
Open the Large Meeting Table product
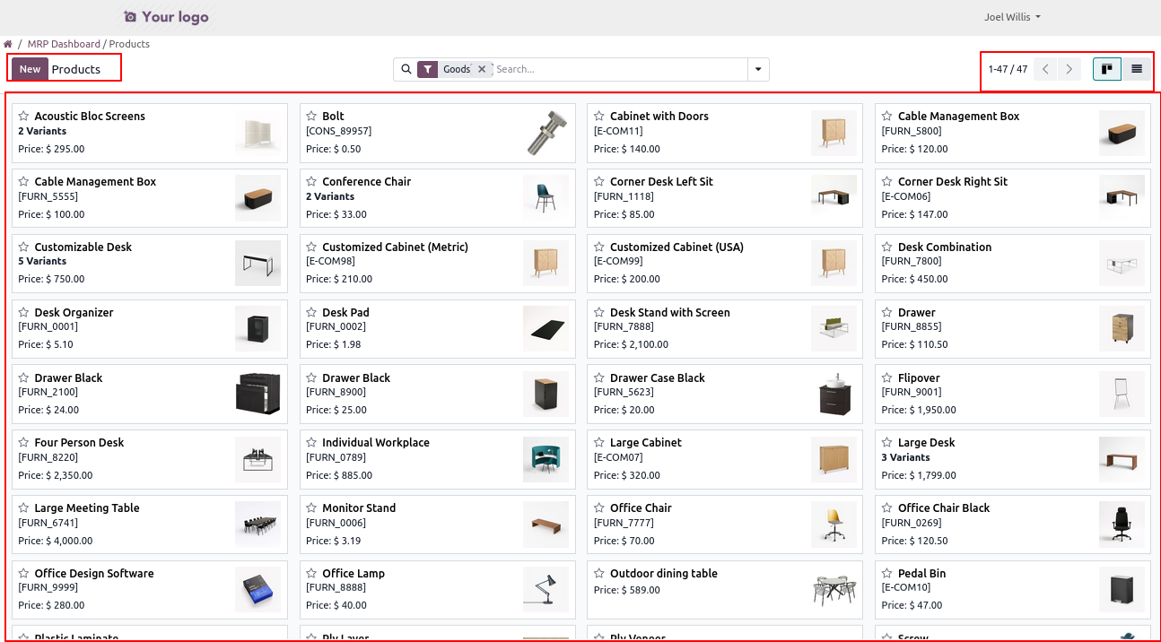point(87,508)
